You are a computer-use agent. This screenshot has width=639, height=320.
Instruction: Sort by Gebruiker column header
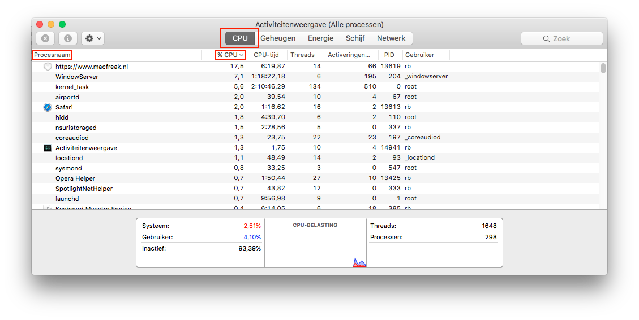[x=420, y=55]
